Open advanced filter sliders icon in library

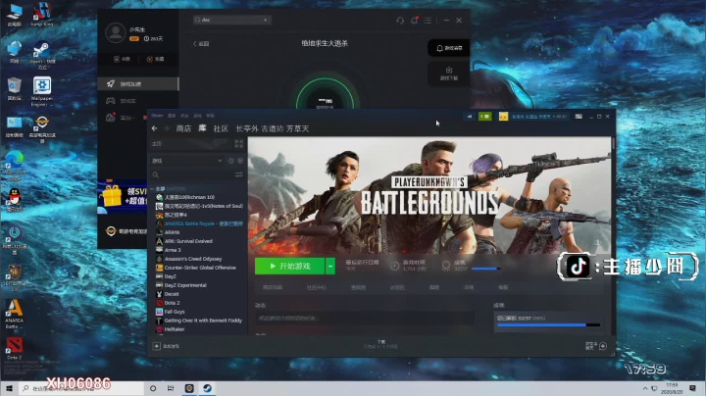[239, 174]
